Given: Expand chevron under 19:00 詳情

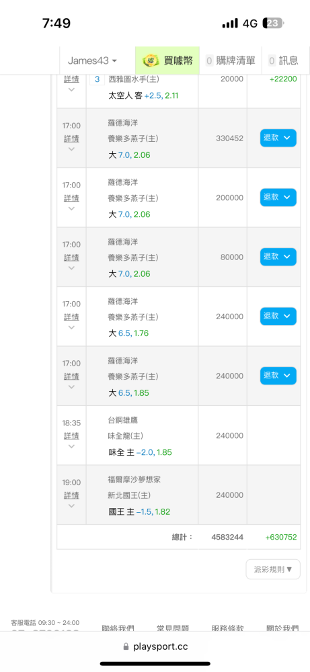Looking at the screenshot, I should (71, 506).
